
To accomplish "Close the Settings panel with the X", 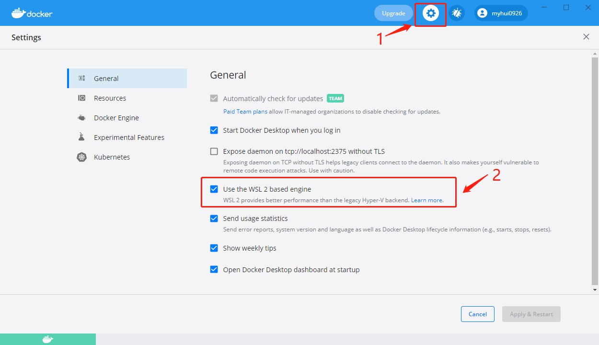I will coord(586,37).
